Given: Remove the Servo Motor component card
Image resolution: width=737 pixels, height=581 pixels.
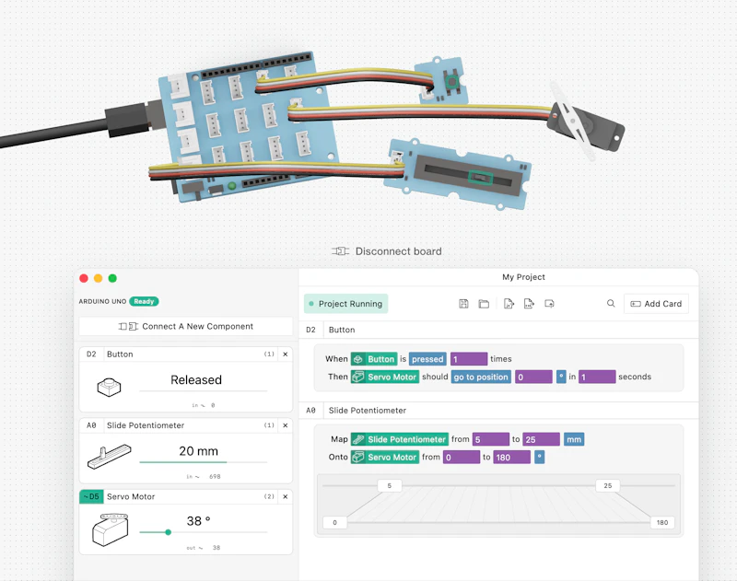Looking at the screenshot, I should 286,497.
